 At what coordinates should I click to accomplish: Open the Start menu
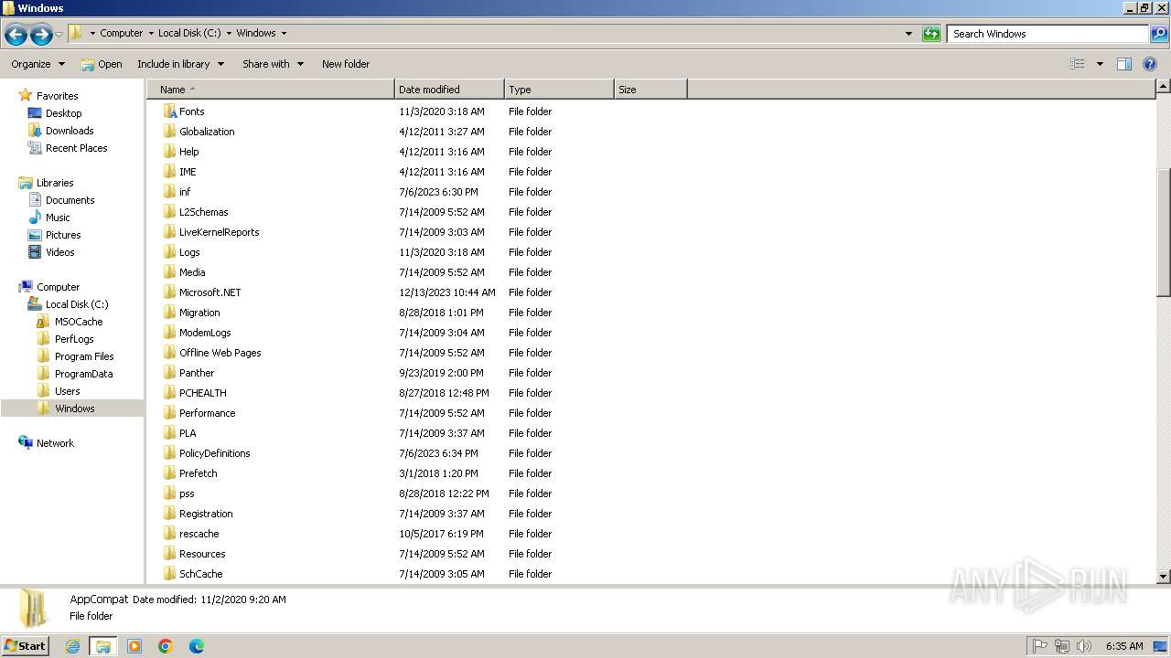click(26, 646)
